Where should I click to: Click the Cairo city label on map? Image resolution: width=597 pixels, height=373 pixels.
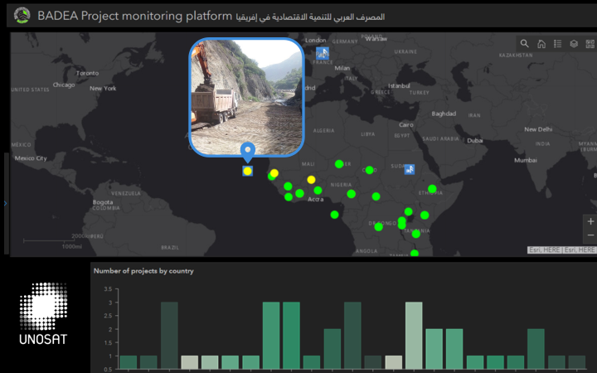[405, 125]
